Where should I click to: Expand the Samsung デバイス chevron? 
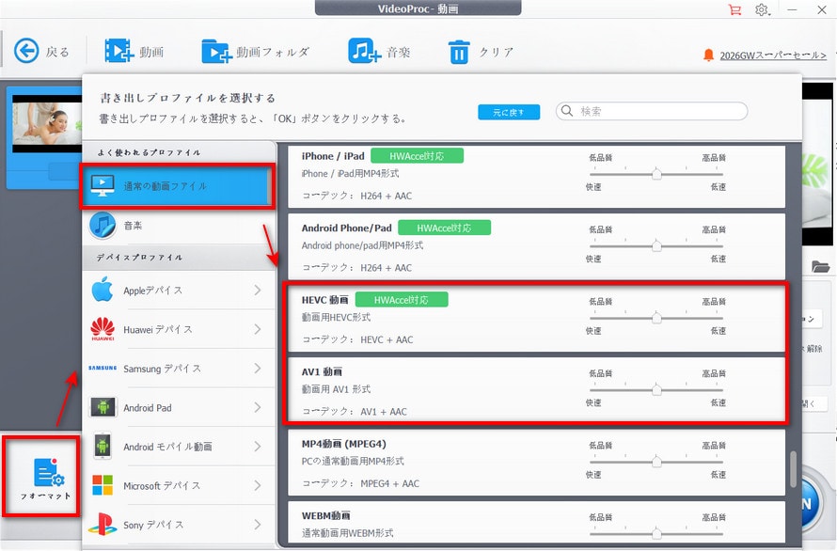click(258, 368)
